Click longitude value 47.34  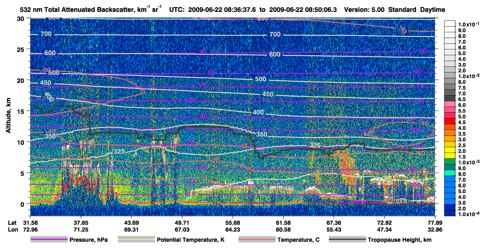pos(384,230)
